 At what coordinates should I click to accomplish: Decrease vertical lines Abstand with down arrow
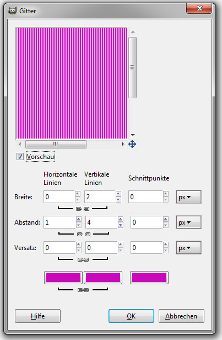(121, 225)
